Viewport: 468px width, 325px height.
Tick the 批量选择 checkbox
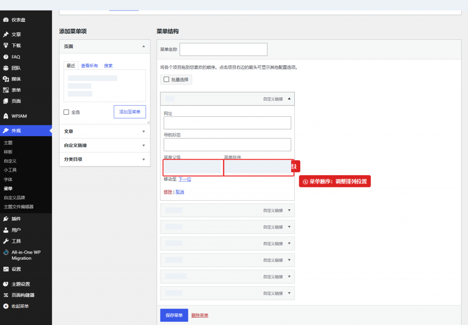click(166, 80)
